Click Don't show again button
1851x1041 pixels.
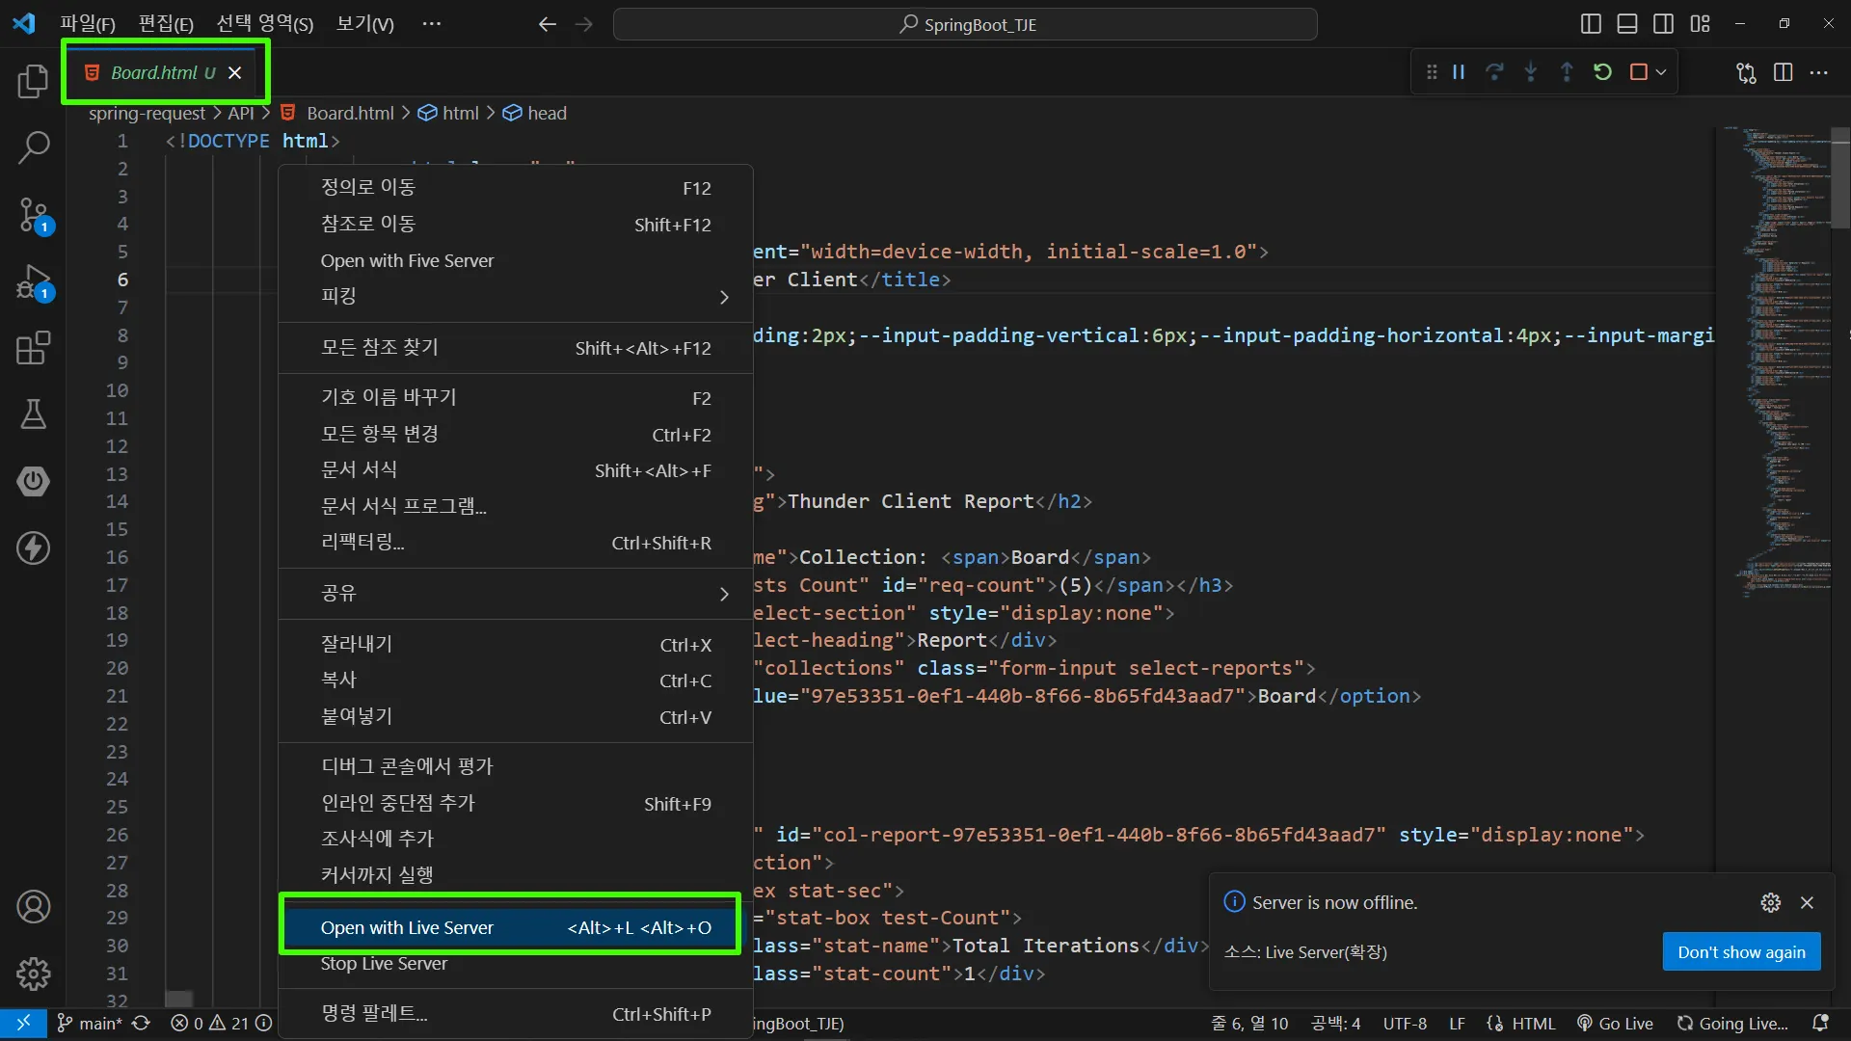[x=1741, y=951]
